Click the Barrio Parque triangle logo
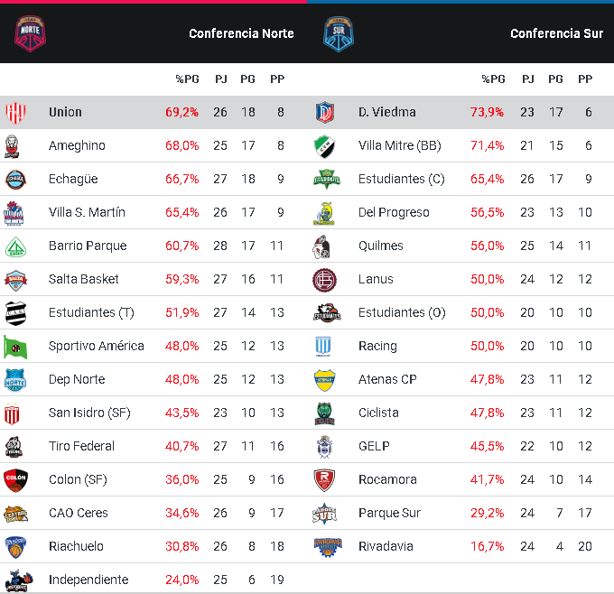This screenshot has width=614, height=594. click(x=15, y=246)
